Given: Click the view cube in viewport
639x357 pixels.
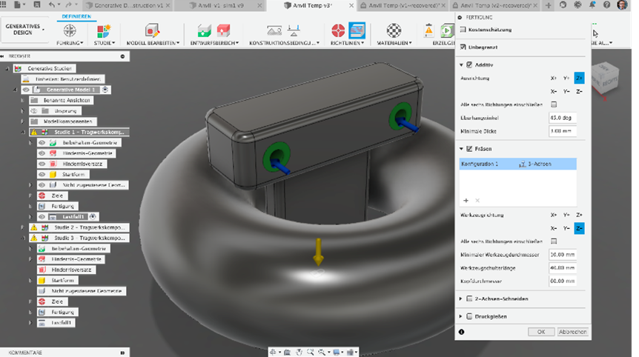Looking at the screenshot, I should 606,77.
